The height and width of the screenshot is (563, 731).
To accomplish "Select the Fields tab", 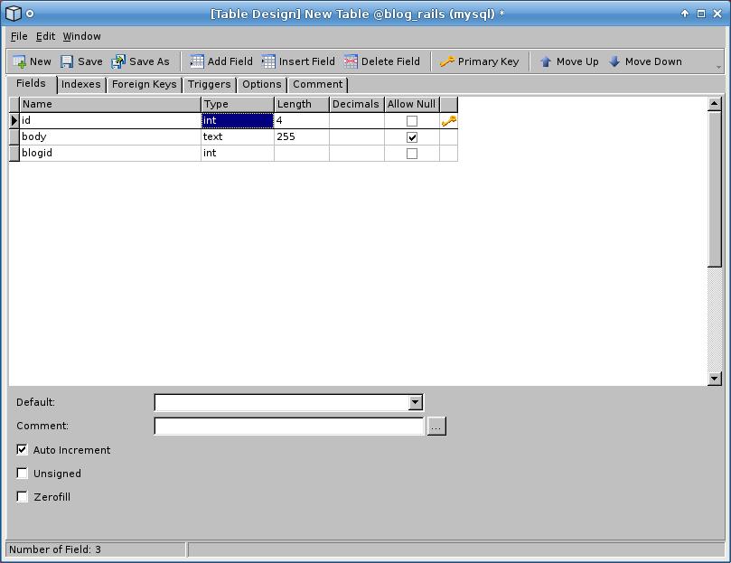I will pos(32,83).
